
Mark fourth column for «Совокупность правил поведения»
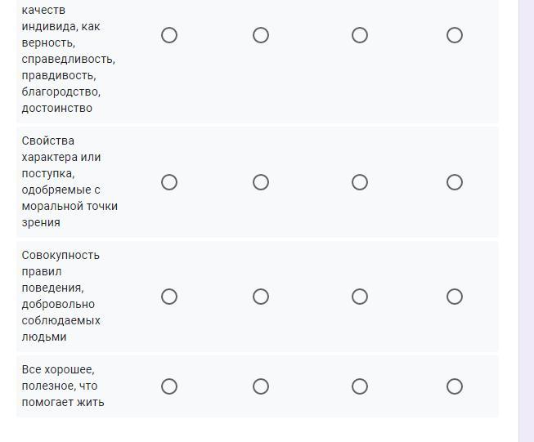coord(455,297)
